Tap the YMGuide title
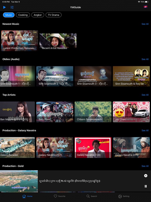This screenshot has width=151, height=202. pos(75,7)
